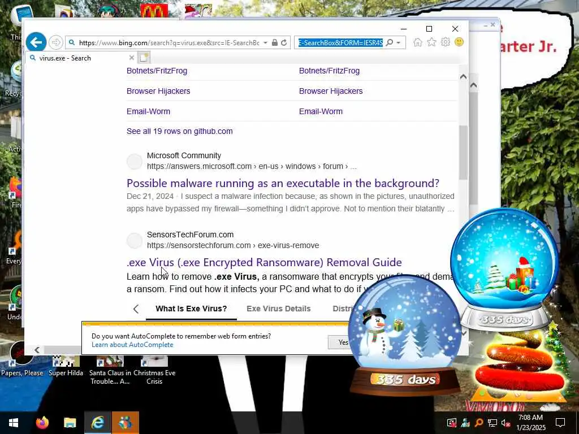This screenshot has height=434, width=579.
Task: Click the security lock icon in the address bar
Action: (275, 42)
